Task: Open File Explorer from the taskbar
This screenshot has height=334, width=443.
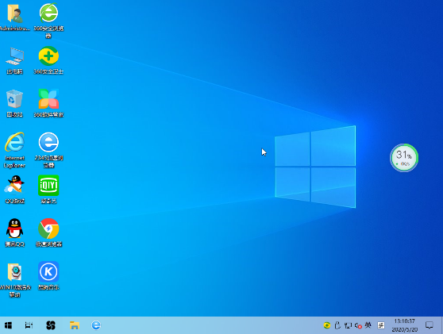Action: tap(75, 325)
